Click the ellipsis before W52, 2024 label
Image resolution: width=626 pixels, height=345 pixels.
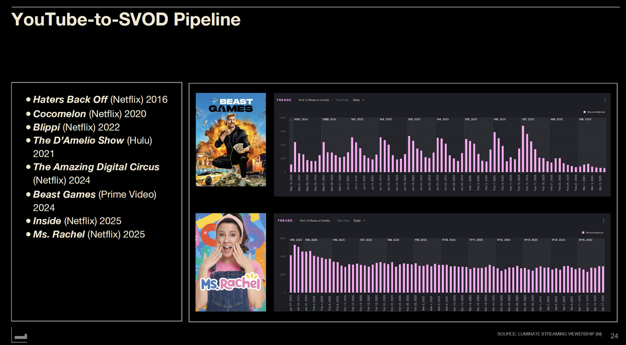(292, 119)
